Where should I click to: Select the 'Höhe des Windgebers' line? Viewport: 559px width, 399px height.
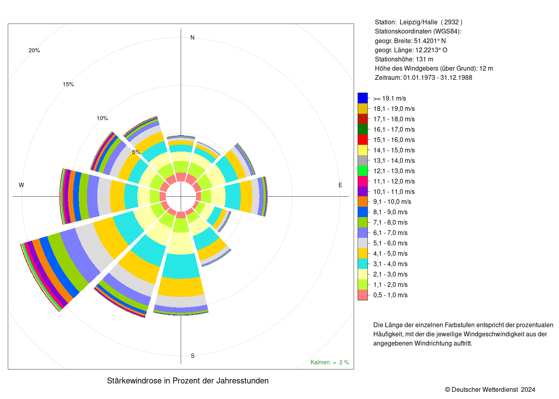tap(434, 69)
